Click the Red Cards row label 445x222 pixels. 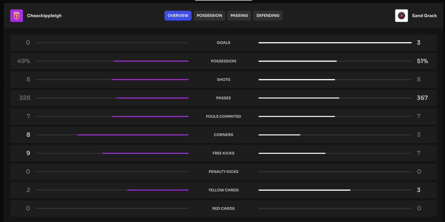click(x=224, y=209)
